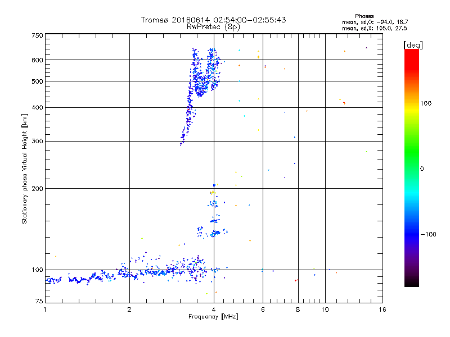The width and height of the screenshot is (450, 337).
Task: Click the x-axis tick label '6'
Action: (x=263, y=309)
